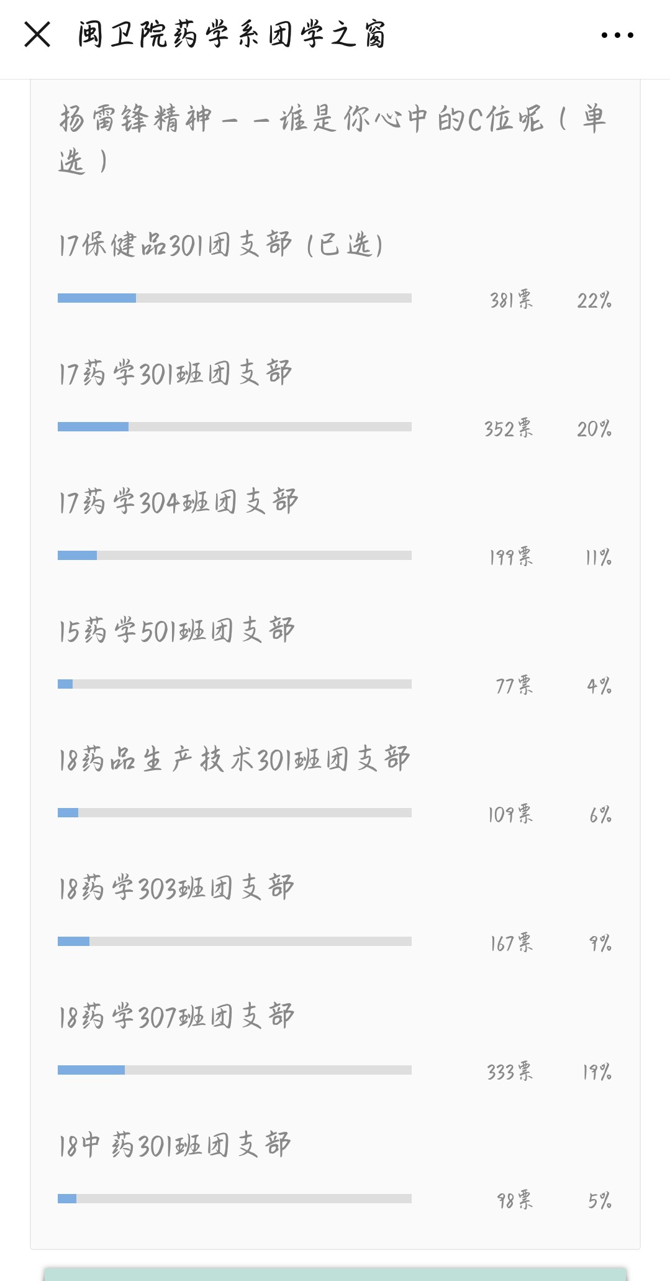This screenshot has height=1281, width=670.
Task: Choose 18药品生产技术301班团支部 option
Action: click(x=234, y=760)
